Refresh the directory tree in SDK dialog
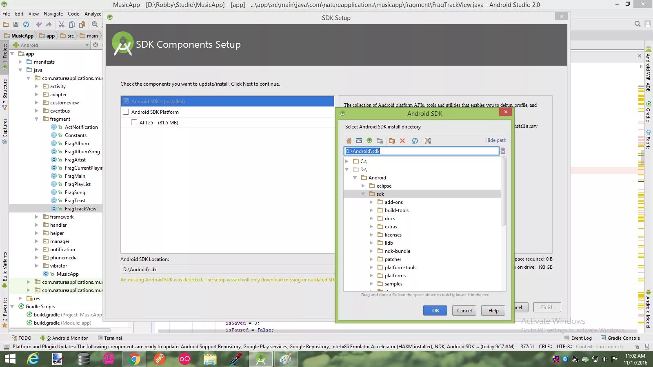This screenshot has width=653, height=367. pyautogui.click(x=415, y=141)
